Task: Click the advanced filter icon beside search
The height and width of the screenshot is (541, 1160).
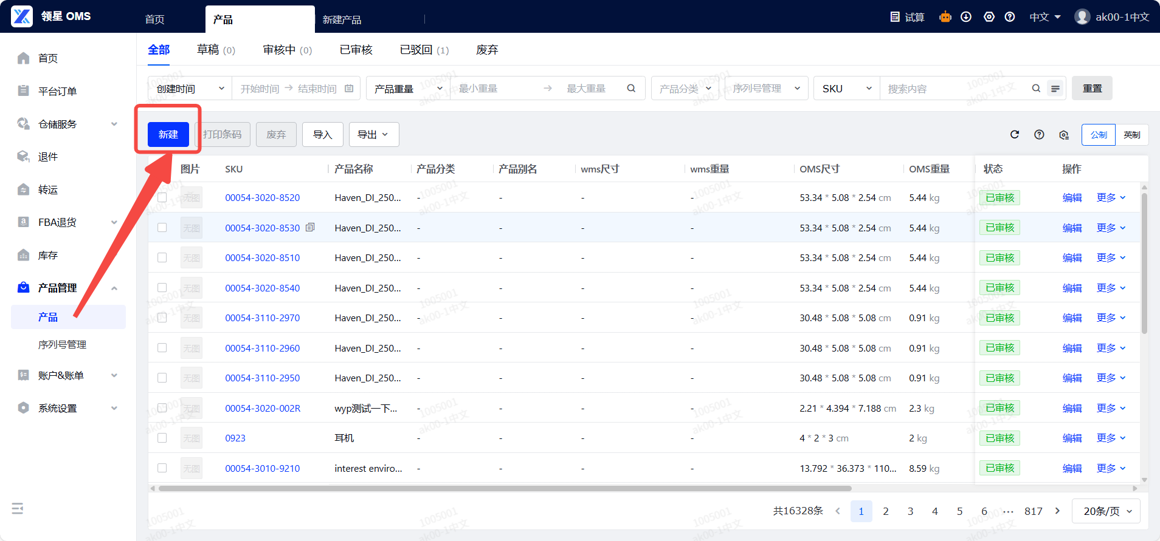Action: coord(1055,89)
